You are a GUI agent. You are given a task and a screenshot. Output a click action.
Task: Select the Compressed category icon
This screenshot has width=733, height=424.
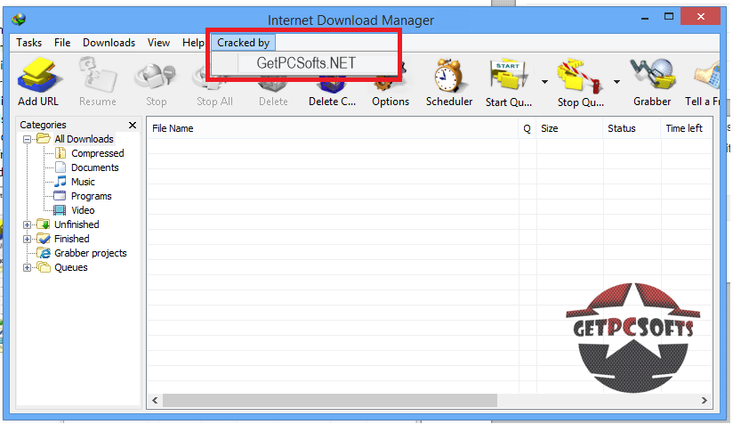(x=60, y=153)
